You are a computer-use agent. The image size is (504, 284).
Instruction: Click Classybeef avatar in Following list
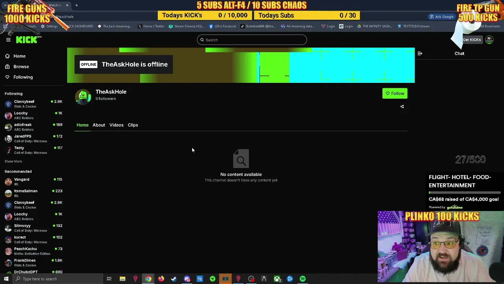point(8,104)
